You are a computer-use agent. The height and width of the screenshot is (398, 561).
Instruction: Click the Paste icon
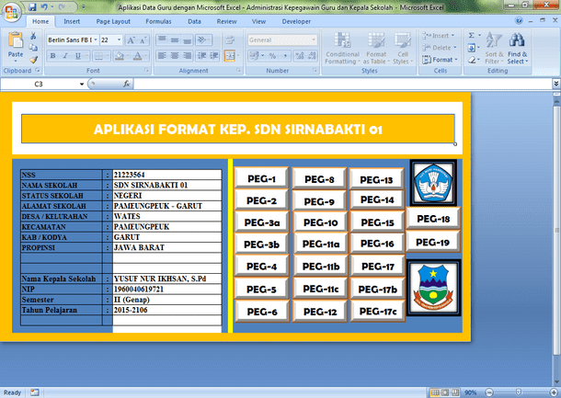(16, 40)
